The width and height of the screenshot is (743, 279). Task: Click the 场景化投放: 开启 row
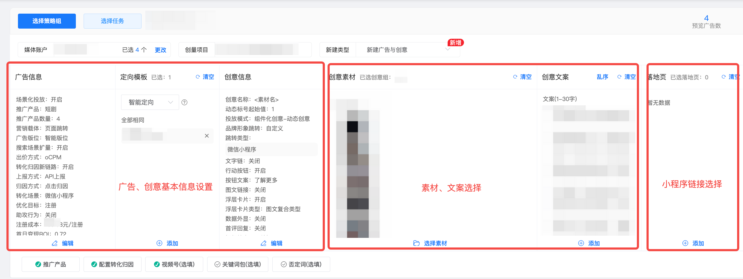pyautogui.click(x=39, y=99)
